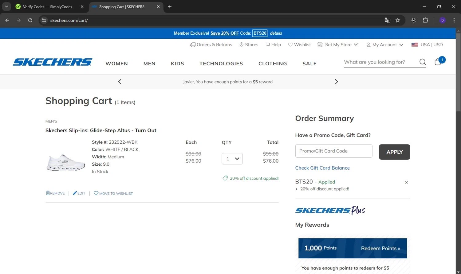Open Chrome three-dot menu
The height and width of the screenshot is (274, 461).
454,20
